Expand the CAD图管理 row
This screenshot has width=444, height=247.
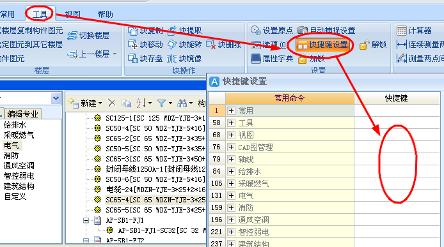231,147
